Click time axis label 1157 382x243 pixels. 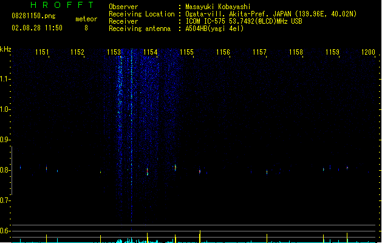tap(259, 52)
